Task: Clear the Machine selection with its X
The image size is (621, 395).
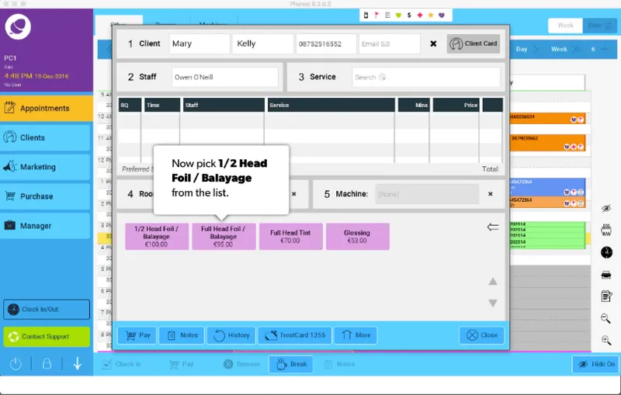Action: point(491,194)
